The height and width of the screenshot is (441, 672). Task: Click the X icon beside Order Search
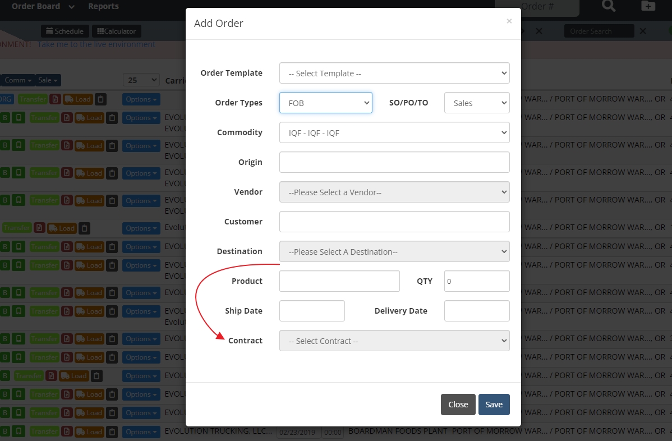click(643, 31)
